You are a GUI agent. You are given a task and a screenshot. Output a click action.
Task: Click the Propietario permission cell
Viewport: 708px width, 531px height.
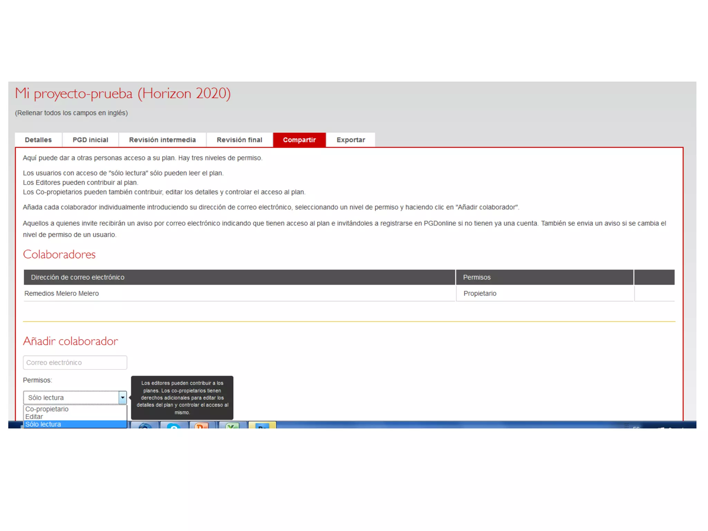tap(480, 294)
